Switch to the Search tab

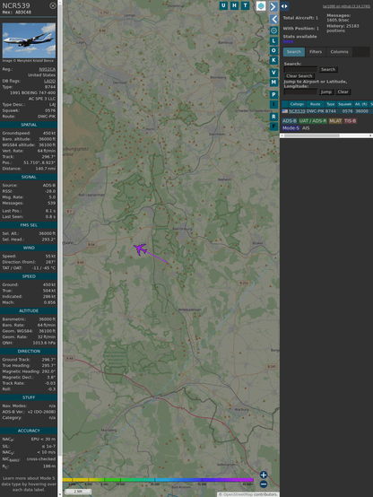click(294, 52)
